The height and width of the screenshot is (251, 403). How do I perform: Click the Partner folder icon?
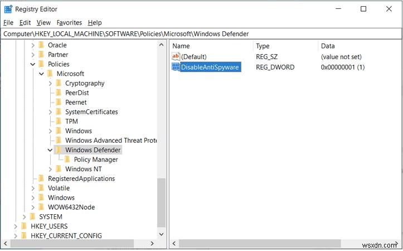(x=41, y=55)
